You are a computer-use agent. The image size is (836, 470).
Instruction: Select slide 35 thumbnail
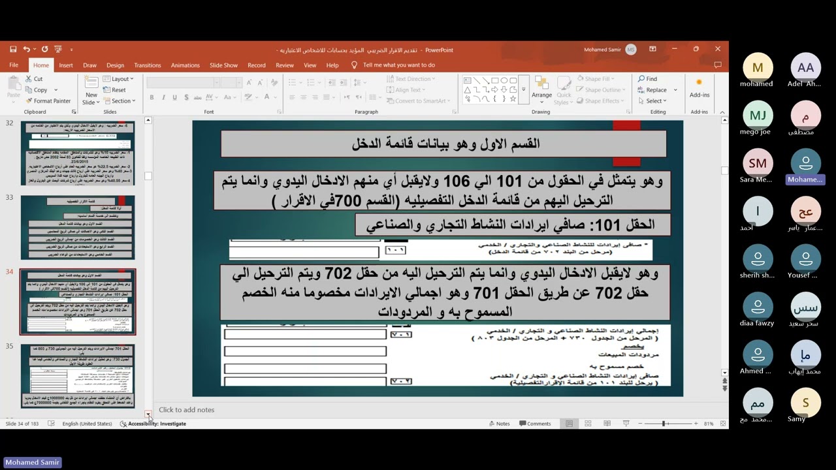[78, 377]
